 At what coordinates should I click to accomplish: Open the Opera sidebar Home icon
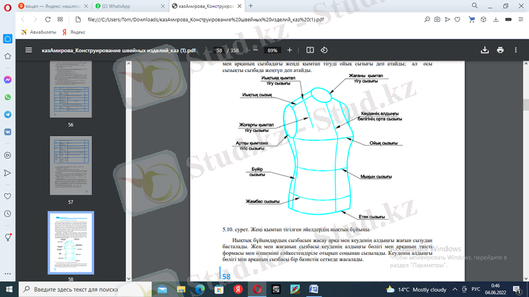7,39
